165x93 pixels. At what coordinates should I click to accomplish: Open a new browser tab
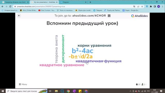(90, 2)
